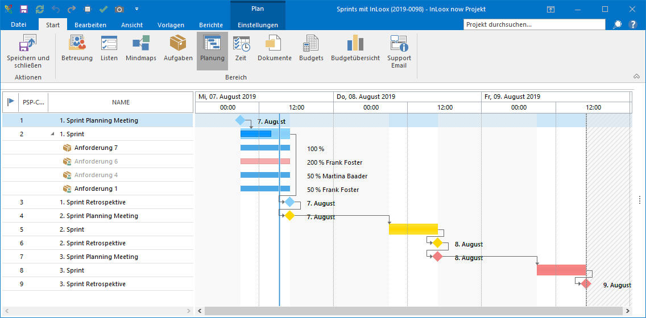Select the 2. Sprint Planning Meeting row
The image size is (646, 318).
point(98,216)
